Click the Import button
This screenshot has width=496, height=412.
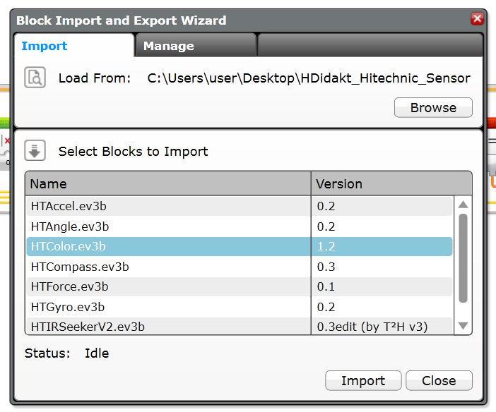(x=363, y=380)
